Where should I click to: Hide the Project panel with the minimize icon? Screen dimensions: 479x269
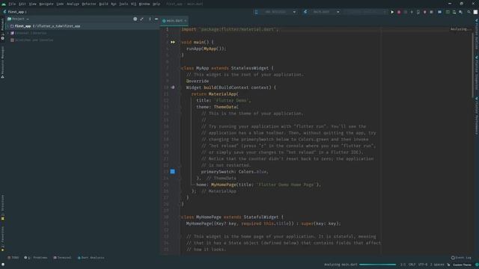[x=156, y=19]
